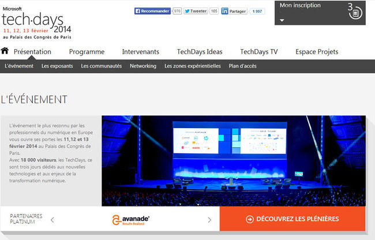Select the Plan d'accès submenu tab
Viewport: 375px width, 240px height.
pyautogui.click(x=242, y=66)
